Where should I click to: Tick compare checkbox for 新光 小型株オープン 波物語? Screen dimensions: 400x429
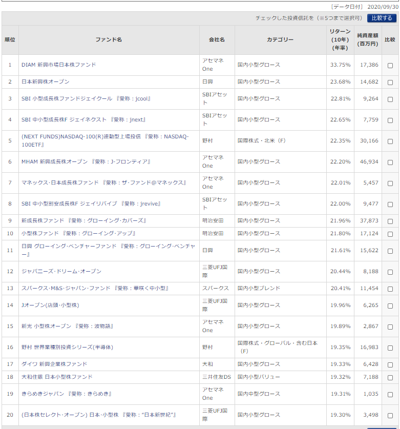[390, 327]
